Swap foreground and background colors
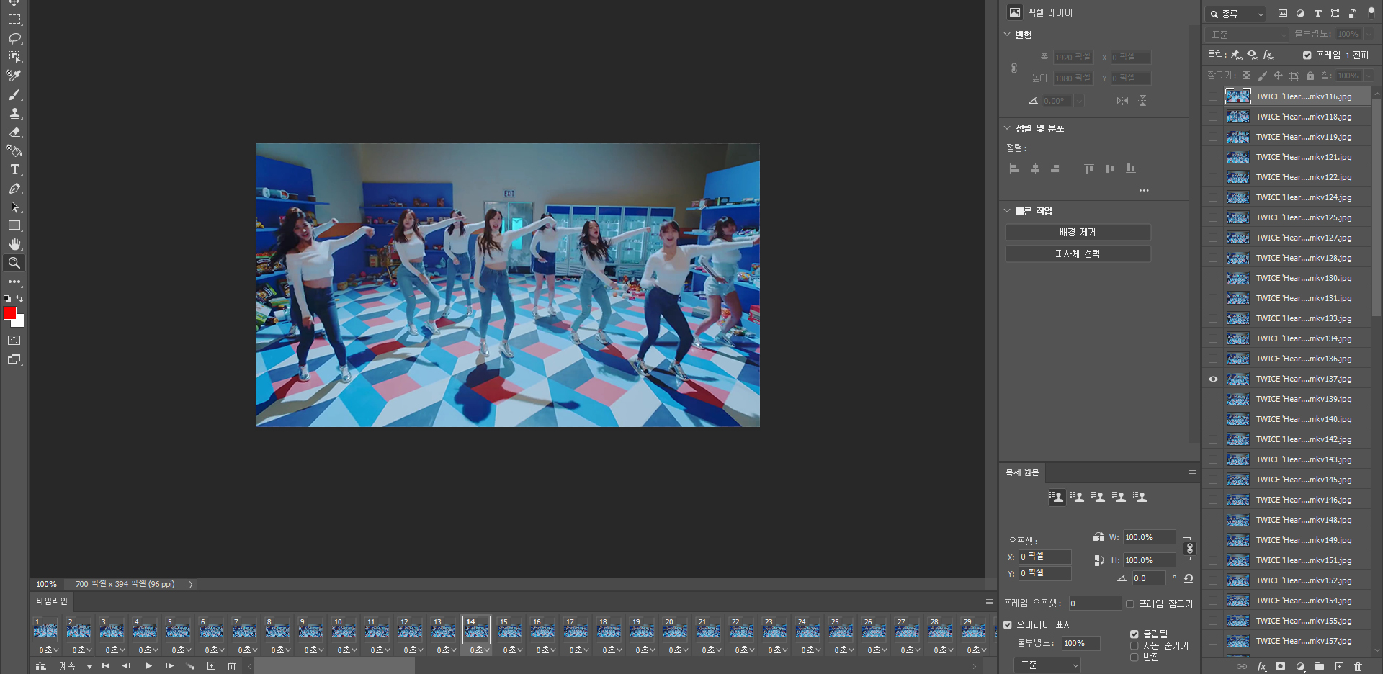1383x674 pixels. coord(19,298)
